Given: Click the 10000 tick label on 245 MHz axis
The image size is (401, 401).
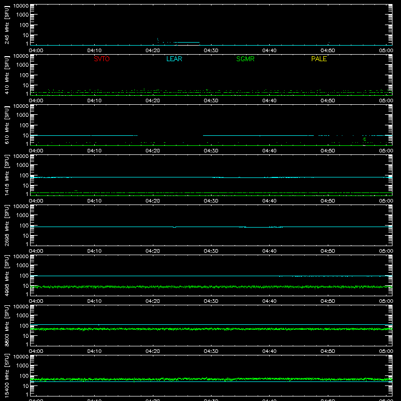Looking at the screenshot, I should point(21,6).
